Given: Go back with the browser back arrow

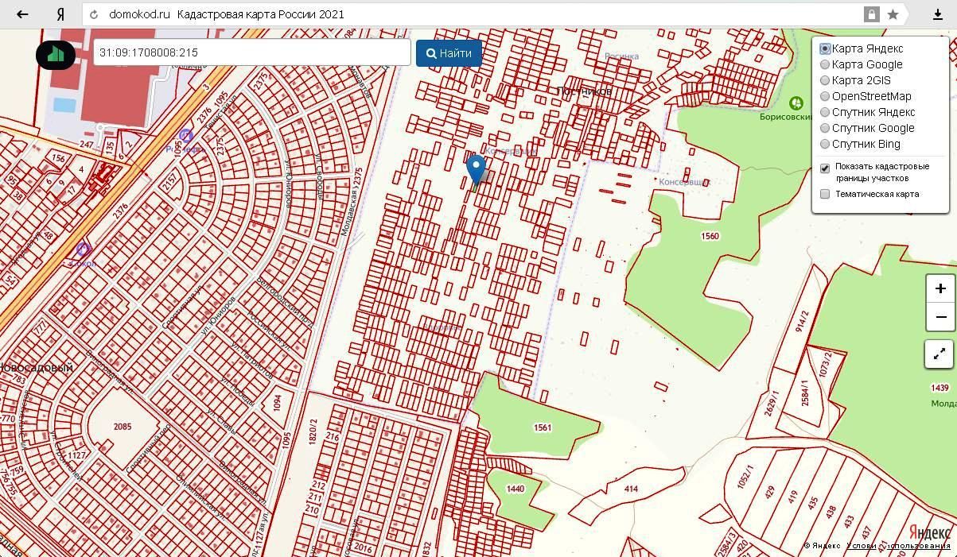Looking at the screenshot, I should (x=22, y=14).
